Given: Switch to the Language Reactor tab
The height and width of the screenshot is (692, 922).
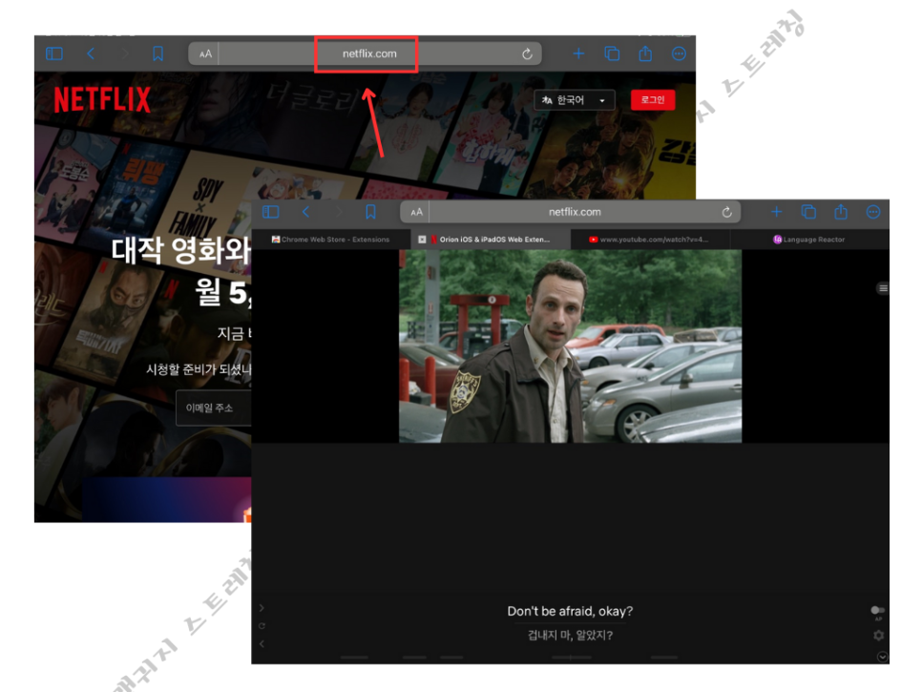Looking at the screenshot, I should pos(809,240).
